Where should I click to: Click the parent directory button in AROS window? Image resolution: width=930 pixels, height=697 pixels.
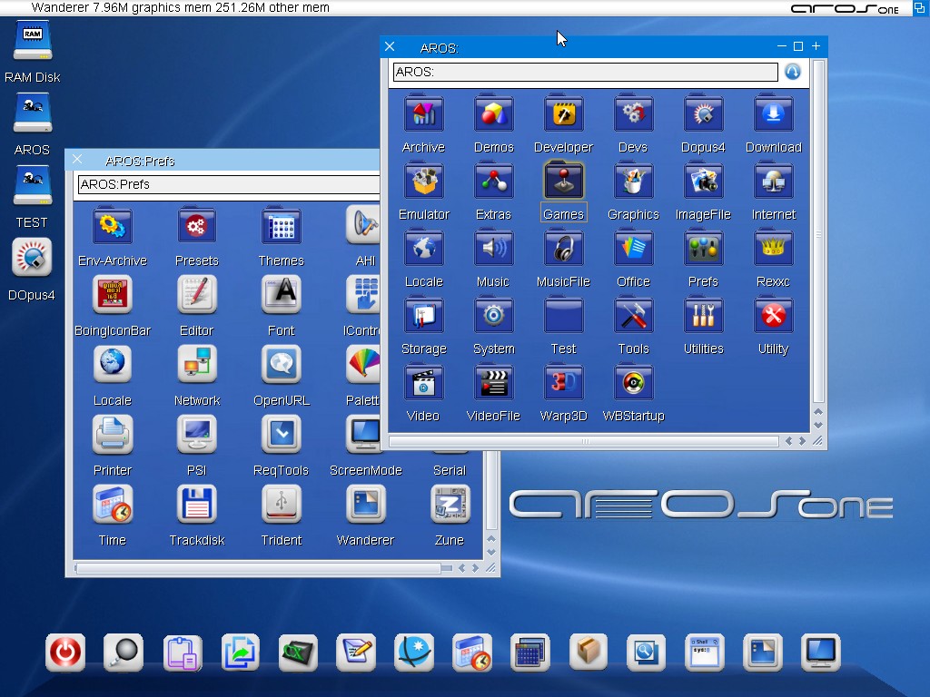click(793, 72)
